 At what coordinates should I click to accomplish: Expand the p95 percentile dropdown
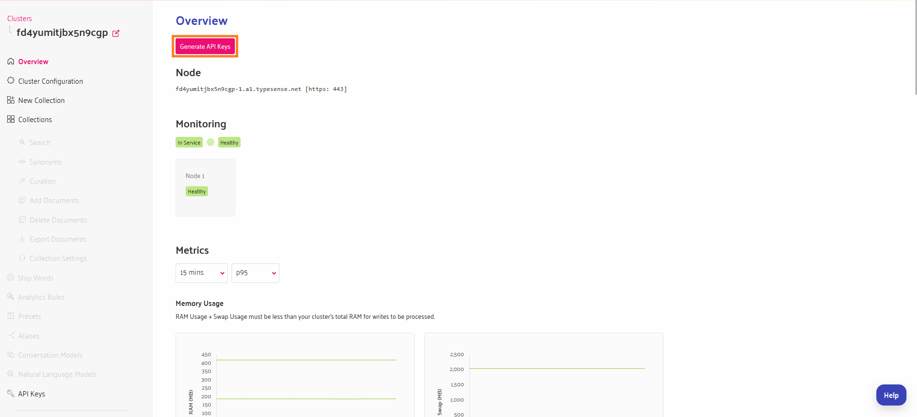(255, 273)
